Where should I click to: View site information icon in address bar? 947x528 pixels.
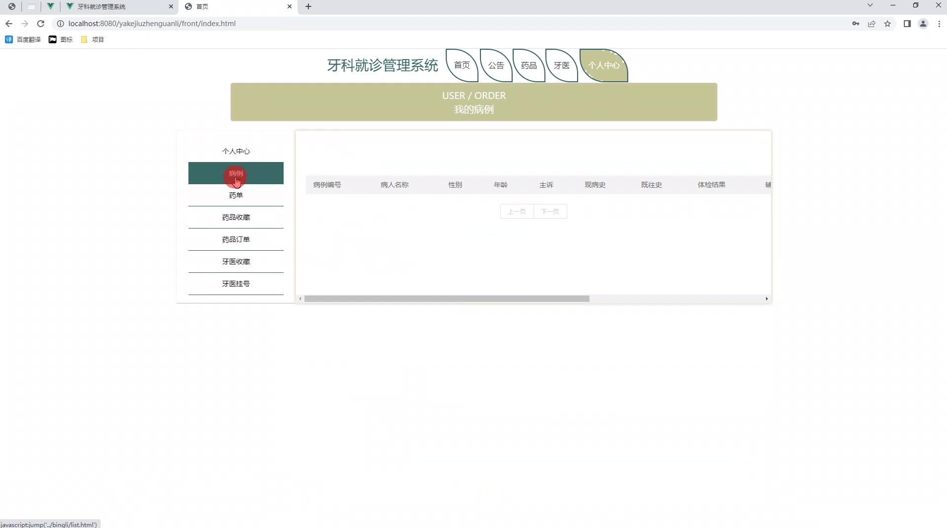tap(60, 24)
